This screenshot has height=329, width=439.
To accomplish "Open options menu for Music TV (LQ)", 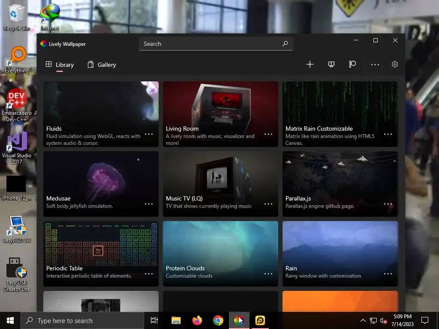I will tap(268, 204).
